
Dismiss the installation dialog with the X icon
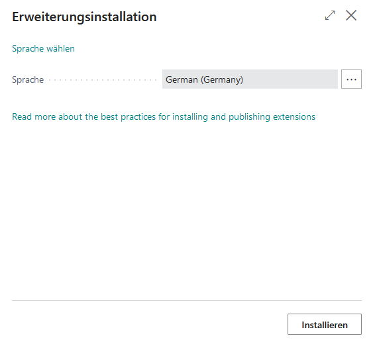pos(351,15)
